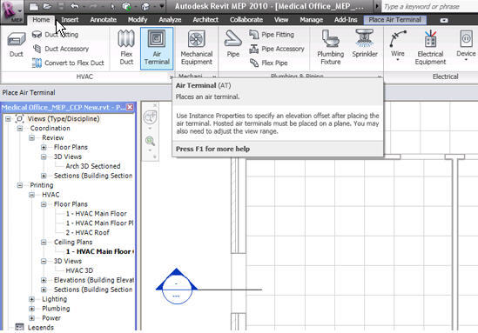478x333 pixels.
Task: Select the Legends node
Action: click(x=41, y=328)
